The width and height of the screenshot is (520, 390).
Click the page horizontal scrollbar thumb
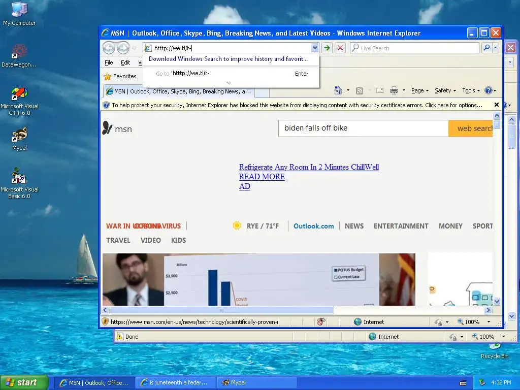point(222,310)
